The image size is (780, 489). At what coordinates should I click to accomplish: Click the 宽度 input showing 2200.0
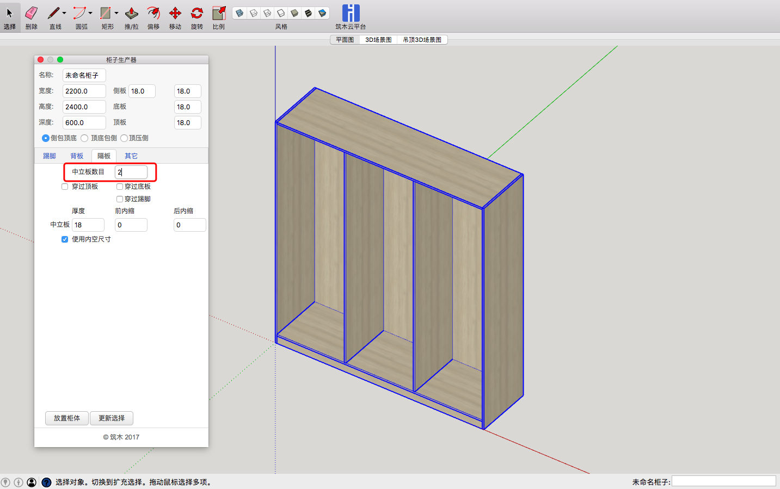coord(84,91)
